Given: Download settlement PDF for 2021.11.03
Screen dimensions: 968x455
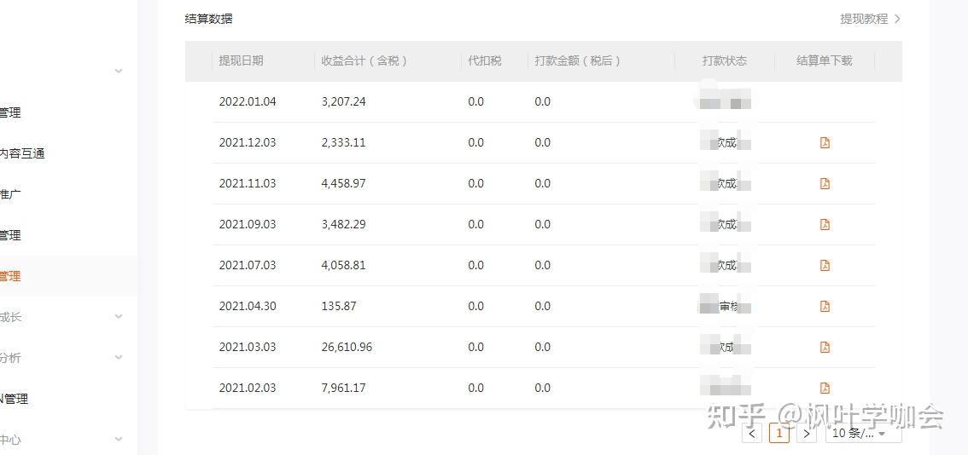Looking at the screenshot, I should pyautogui.click(x=825, y=183).
